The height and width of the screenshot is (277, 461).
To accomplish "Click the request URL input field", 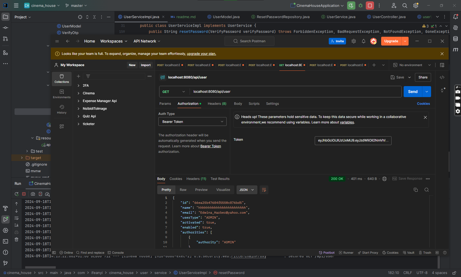I will tap(296, 92).
